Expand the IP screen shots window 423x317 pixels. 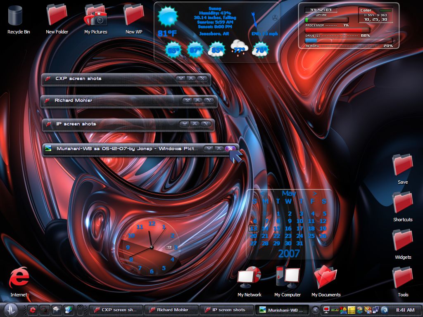pyautogui.click(x=185, y=124)
